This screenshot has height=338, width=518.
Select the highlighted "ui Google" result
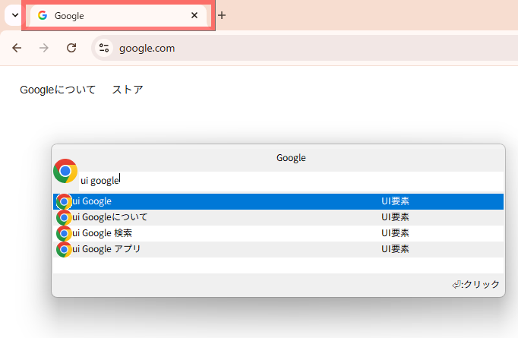[x=228, y=201]
